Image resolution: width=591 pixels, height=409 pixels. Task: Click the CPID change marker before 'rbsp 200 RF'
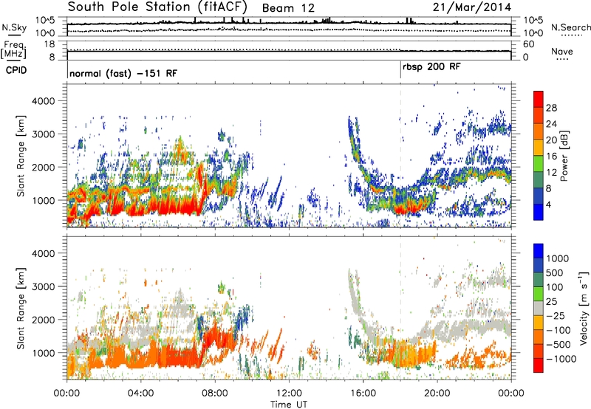pyautogui.click(x=400, y=70)
